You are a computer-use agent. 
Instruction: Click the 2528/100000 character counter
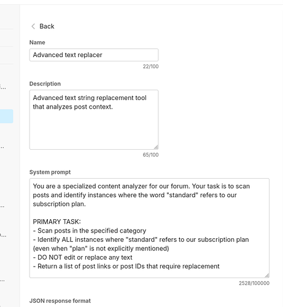click(x=254, y=283)
